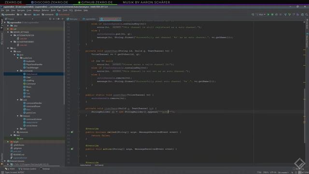Open the Main run configuration dropdown
Image resolution: width=309 pixels, height=174 pixels.
[x=261, y=14]
